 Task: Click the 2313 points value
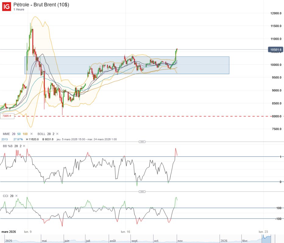point(5,139)
